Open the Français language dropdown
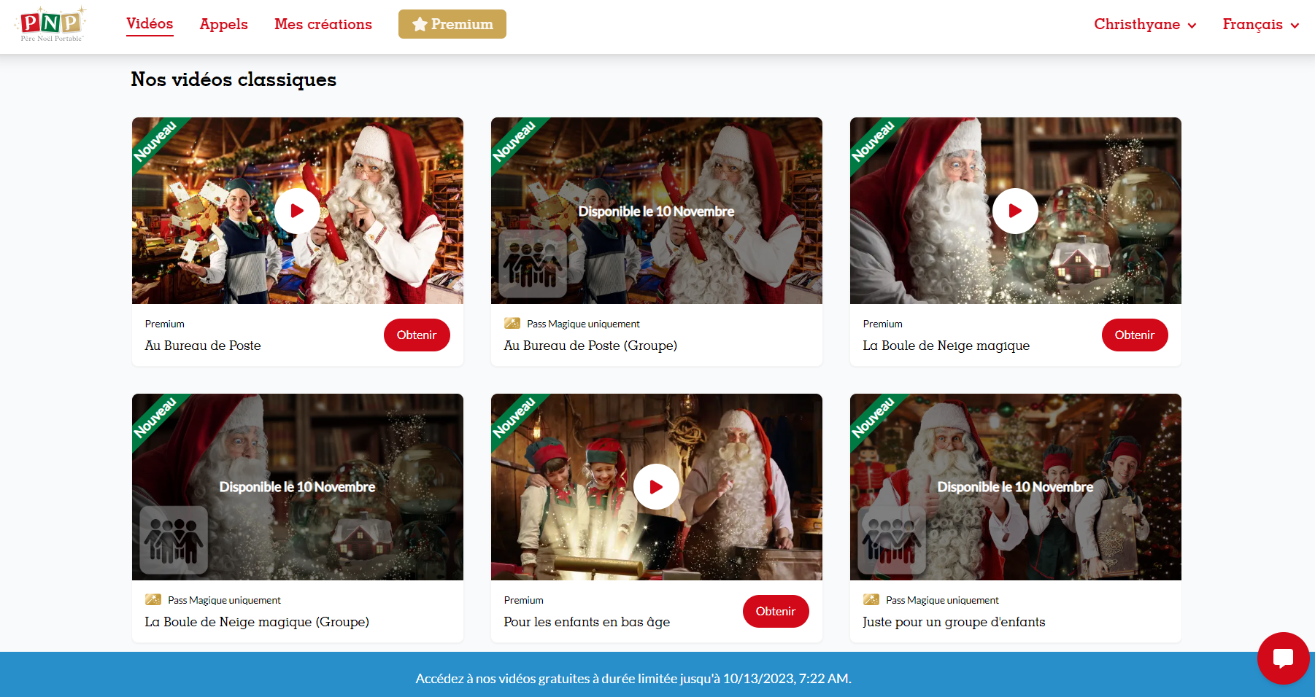The height and width of the screenshot is (697, 1315). click(1261, 24)
